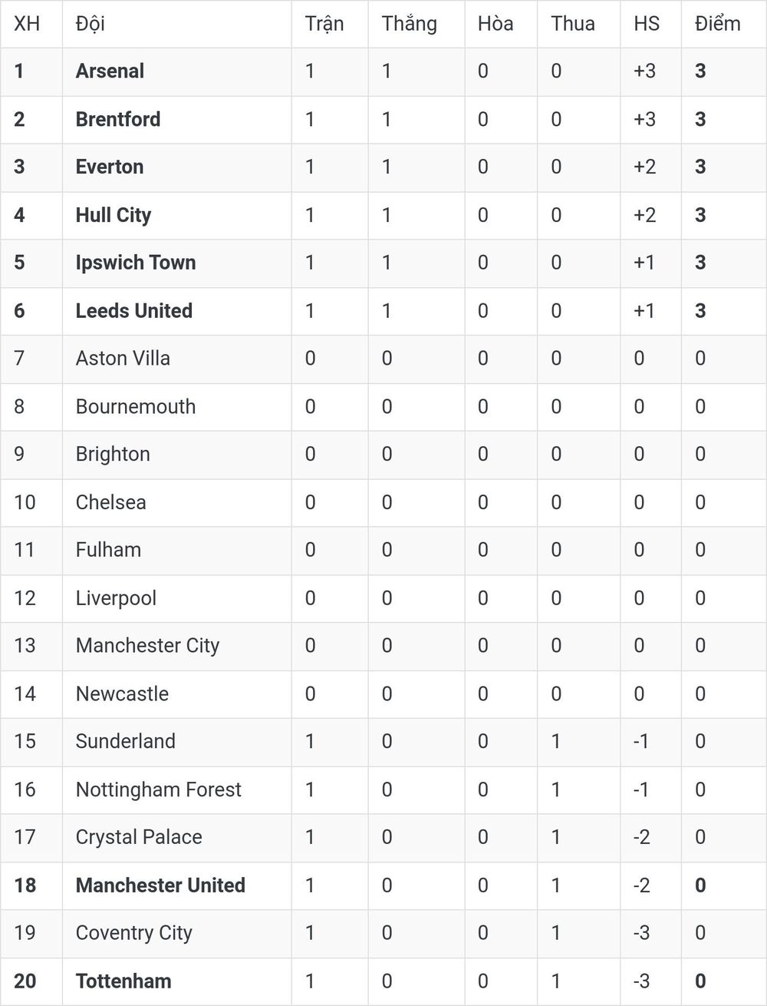Click the Arsenal team name
767x1006 pixels.
click(x=110, y=71)
